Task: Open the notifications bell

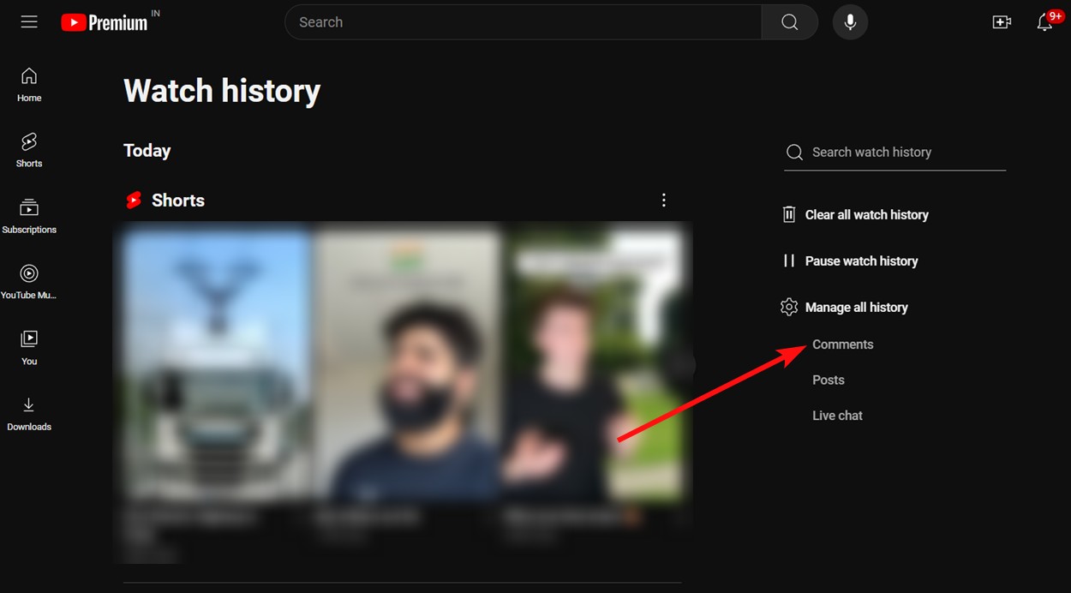Action: (x=1044, y=21)
